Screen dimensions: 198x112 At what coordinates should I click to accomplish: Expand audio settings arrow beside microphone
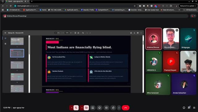[71, 108]
